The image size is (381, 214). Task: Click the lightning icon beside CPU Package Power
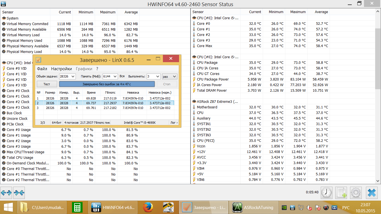(x=194, y=79)
